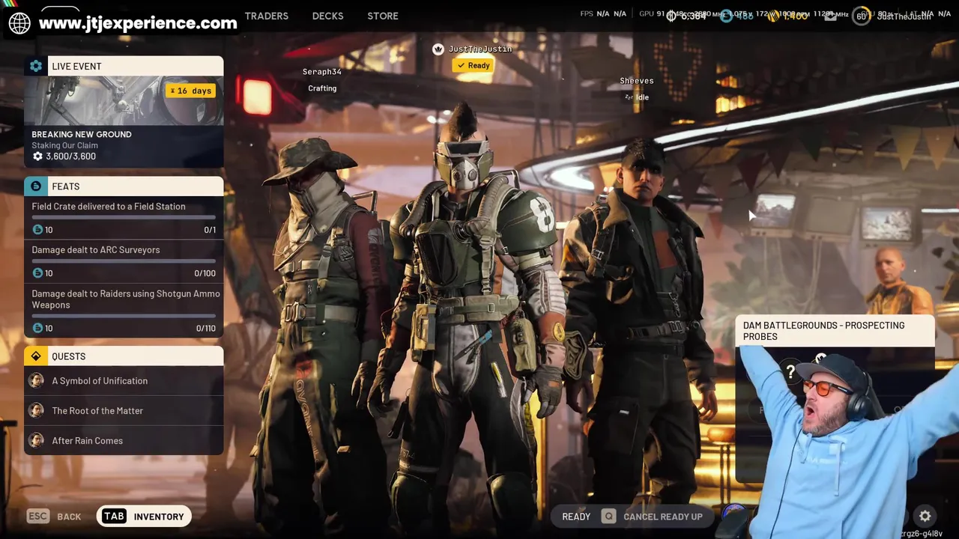Viewport: 959px width, 539px height.
Task: Open quest A Symbol of Unification
Action: click(x=124, y=381)
